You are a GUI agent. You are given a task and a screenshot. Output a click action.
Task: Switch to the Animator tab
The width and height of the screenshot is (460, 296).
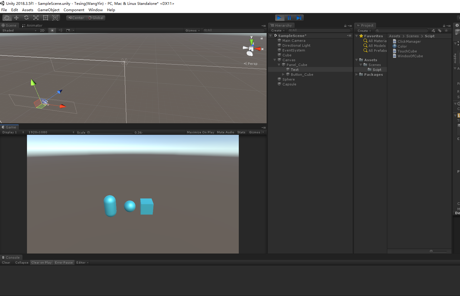pyautogui.click(x=32, y=25)
